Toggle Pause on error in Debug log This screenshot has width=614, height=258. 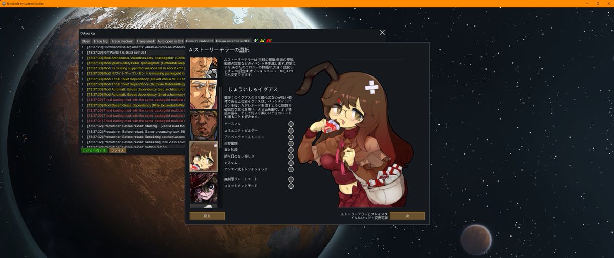233,41
